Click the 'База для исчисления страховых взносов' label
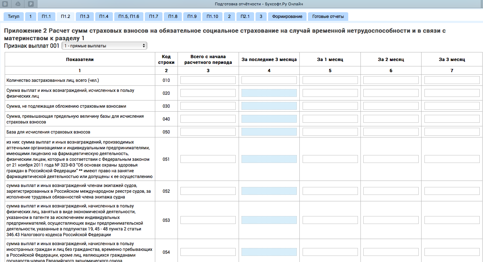 [49, 132]
